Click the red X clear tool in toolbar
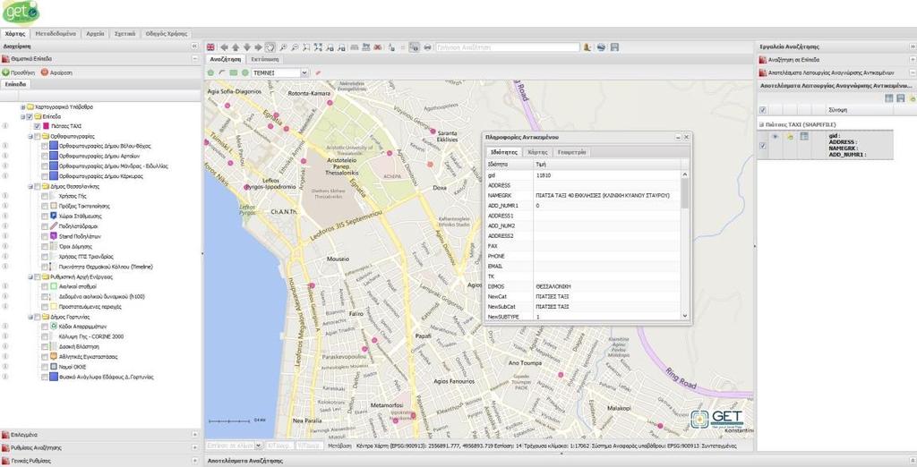Viewport: 917px width, 467px height. point(378,47)
